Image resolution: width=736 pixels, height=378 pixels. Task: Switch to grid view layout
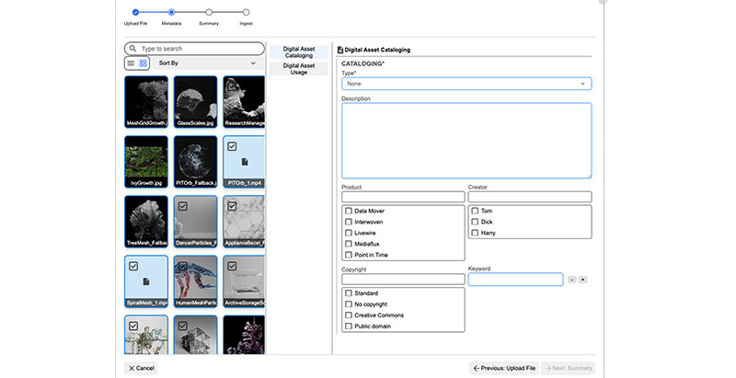pos(144,63)
